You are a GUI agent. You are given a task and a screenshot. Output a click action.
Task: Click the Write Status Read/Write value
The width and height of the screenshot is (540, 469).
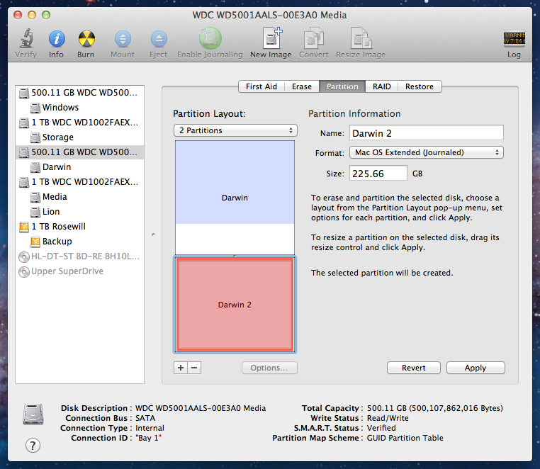pos(388,418)
